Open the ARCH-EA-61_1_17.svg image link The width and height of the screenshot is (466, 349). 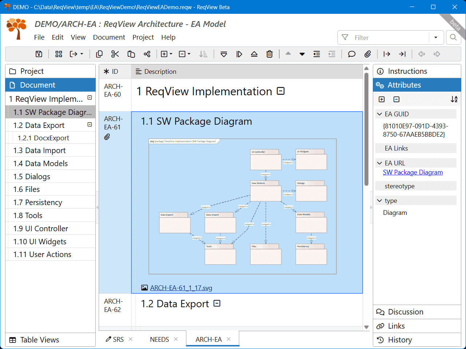coord(181,288)
